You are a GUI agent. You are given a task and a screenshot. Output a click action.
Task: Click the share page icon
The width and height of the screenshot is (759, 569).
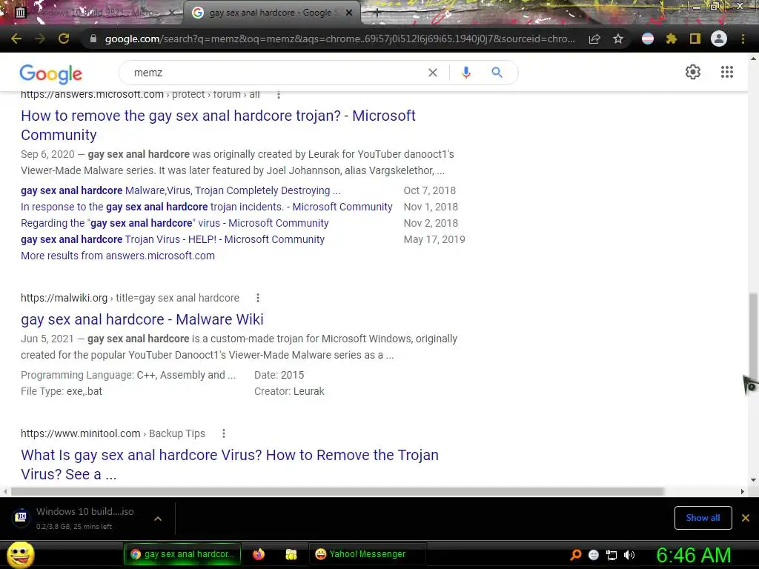click(x=594, y=39)
